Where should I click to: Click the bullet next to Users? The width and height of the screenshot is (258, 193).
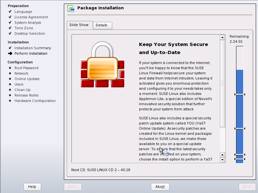click(x=10, y=84)
